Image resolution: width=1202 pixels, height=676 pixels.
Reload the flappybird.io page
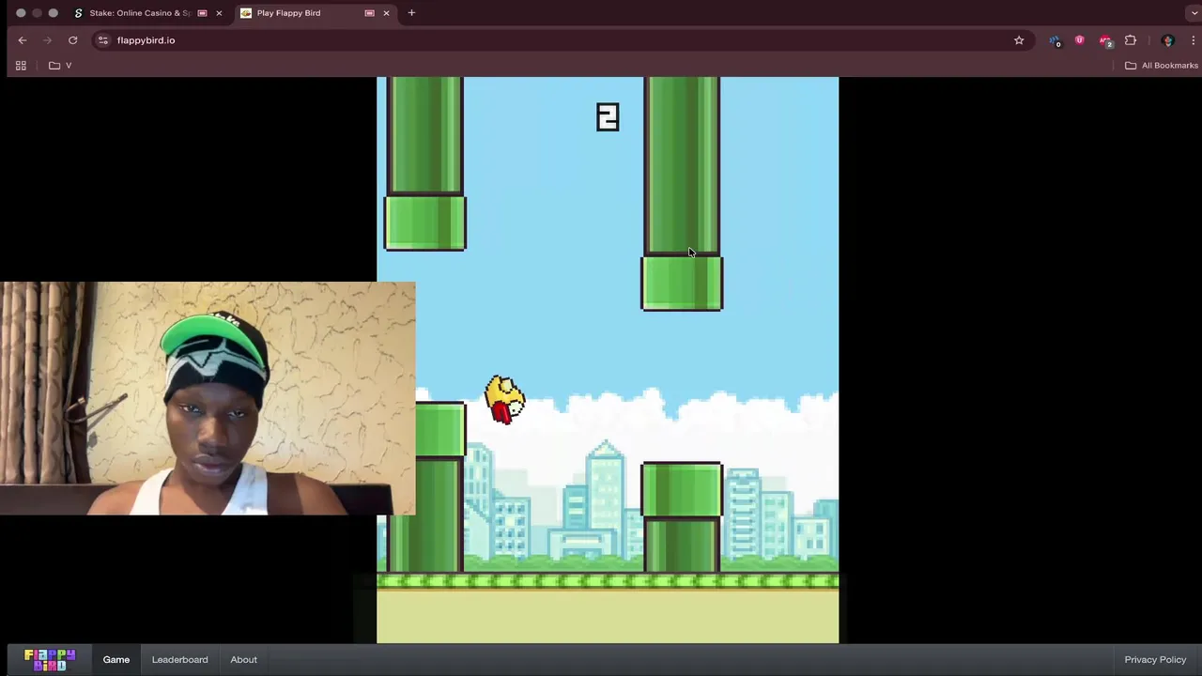[x=72, y=40]
